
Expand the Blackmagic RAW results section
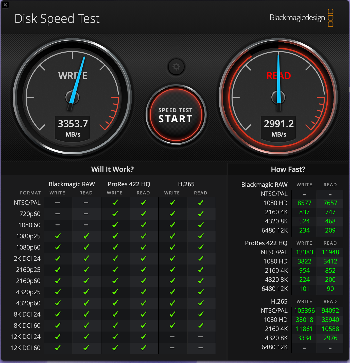(x=265, y=185)
